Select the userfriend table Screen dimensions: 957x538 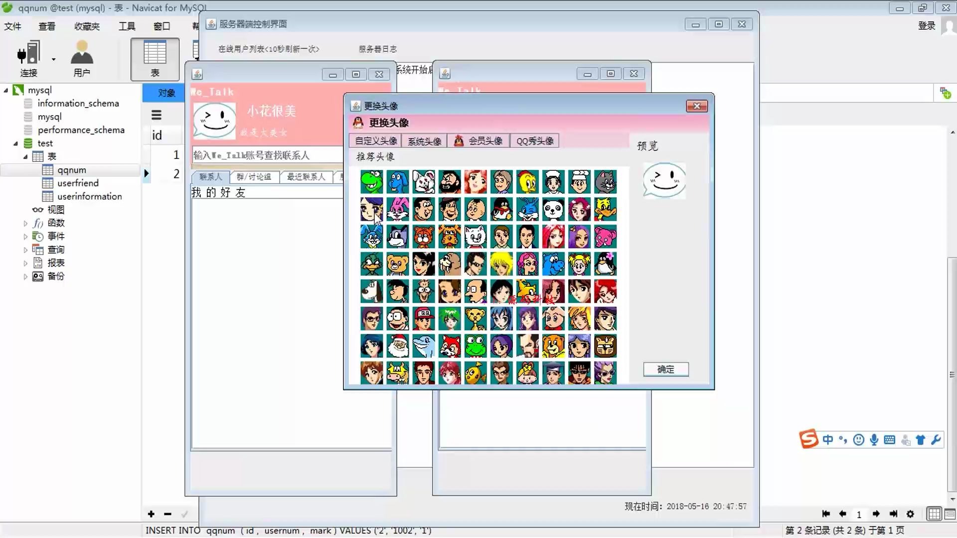coord(78,183)
